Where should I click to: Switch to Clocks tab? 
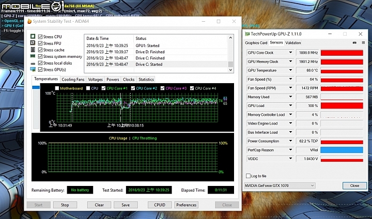tap(129, 80)
